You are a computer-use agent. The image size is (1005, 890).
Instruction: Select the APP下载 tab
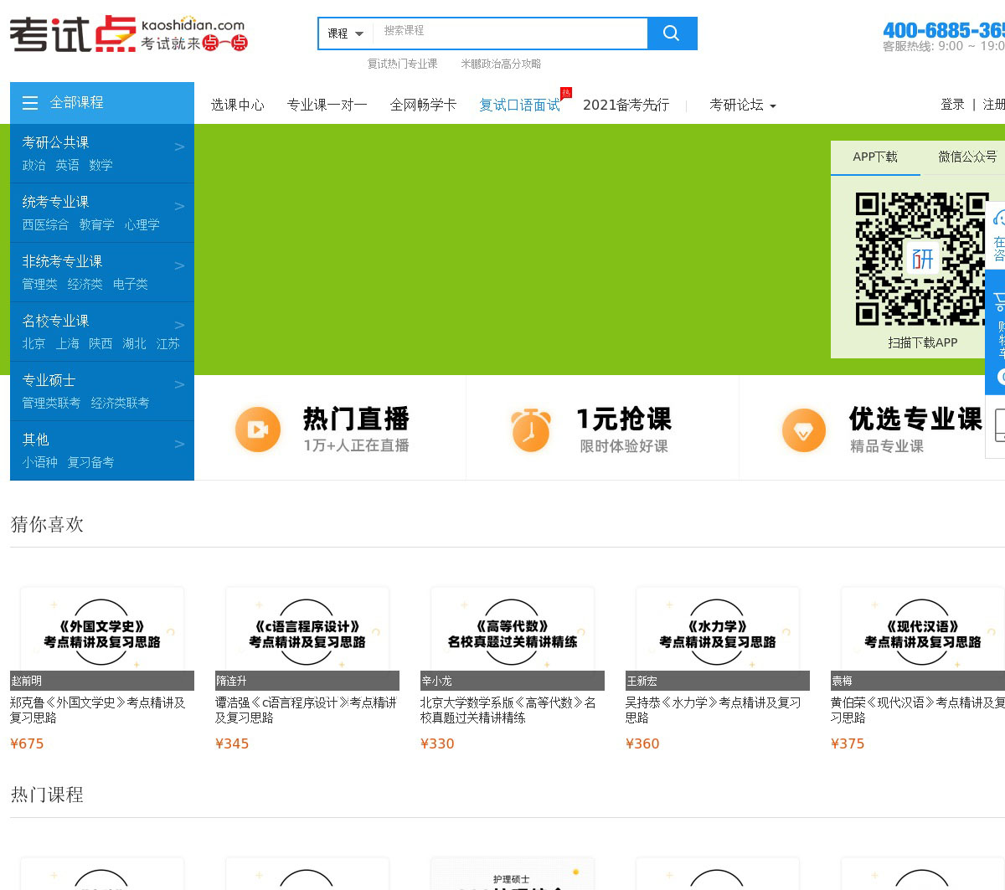(x=874, y=157)
